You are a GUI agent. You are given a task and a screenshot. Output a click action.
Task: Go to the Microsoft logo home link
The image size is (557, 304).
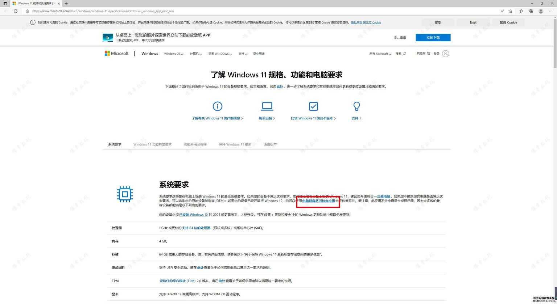[x=116, y=54]
